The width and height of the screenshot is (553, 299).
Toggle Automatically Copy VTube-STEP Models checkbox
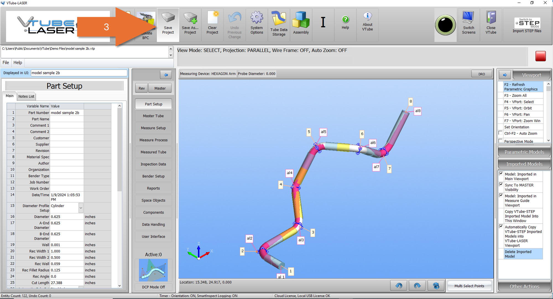(x=501, y=226)
